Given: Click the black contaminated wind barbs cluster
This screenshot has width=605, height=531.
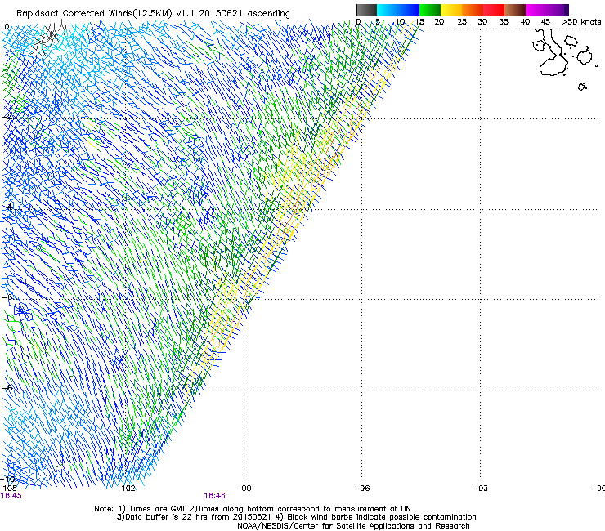Looking at the screenshot, I should click(49, 37).
